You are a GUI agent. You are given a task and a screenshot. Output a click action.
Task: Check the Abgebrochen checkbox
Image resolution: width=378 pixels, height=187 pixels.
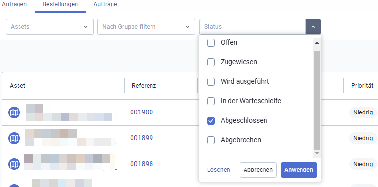click(x=211, y=140)
